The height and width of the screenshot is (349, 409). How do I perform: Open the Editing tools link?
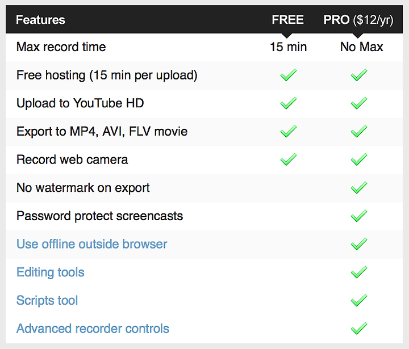[x=51, y=272]
